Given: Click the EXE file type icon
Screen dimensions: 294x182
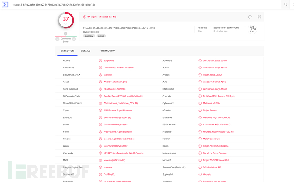Looking at the screenshot, I should click(252, 29).
